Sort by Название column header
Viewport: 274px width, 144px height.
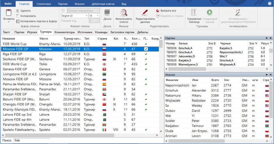[19, 39]
